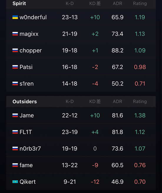Image resolution: width=162 pixels, height=193 pixels.
Task: Sort Spirit table by K-D column
Action: pos(70,4)
